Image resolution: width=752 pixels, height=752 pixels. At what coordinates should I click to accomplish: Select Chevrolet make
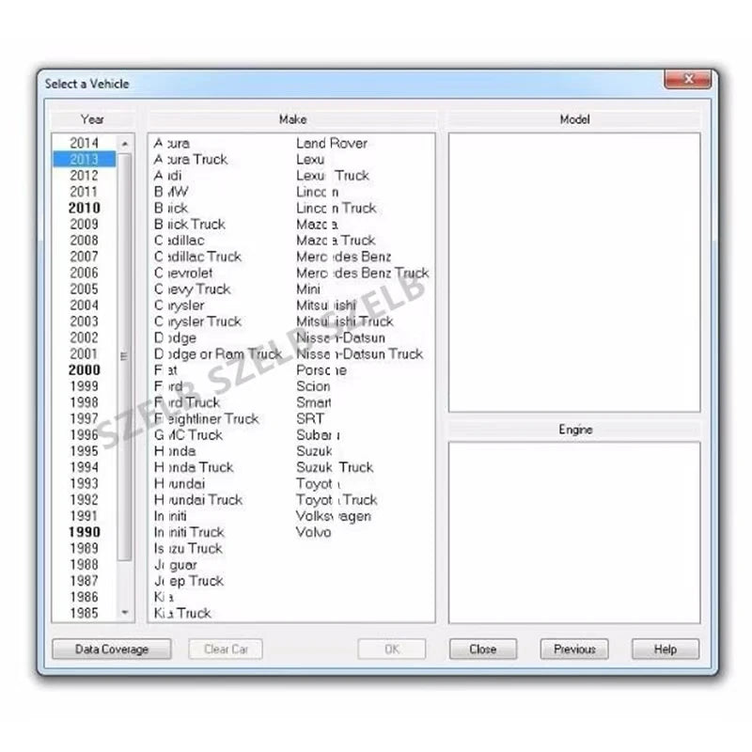point(183,273)
